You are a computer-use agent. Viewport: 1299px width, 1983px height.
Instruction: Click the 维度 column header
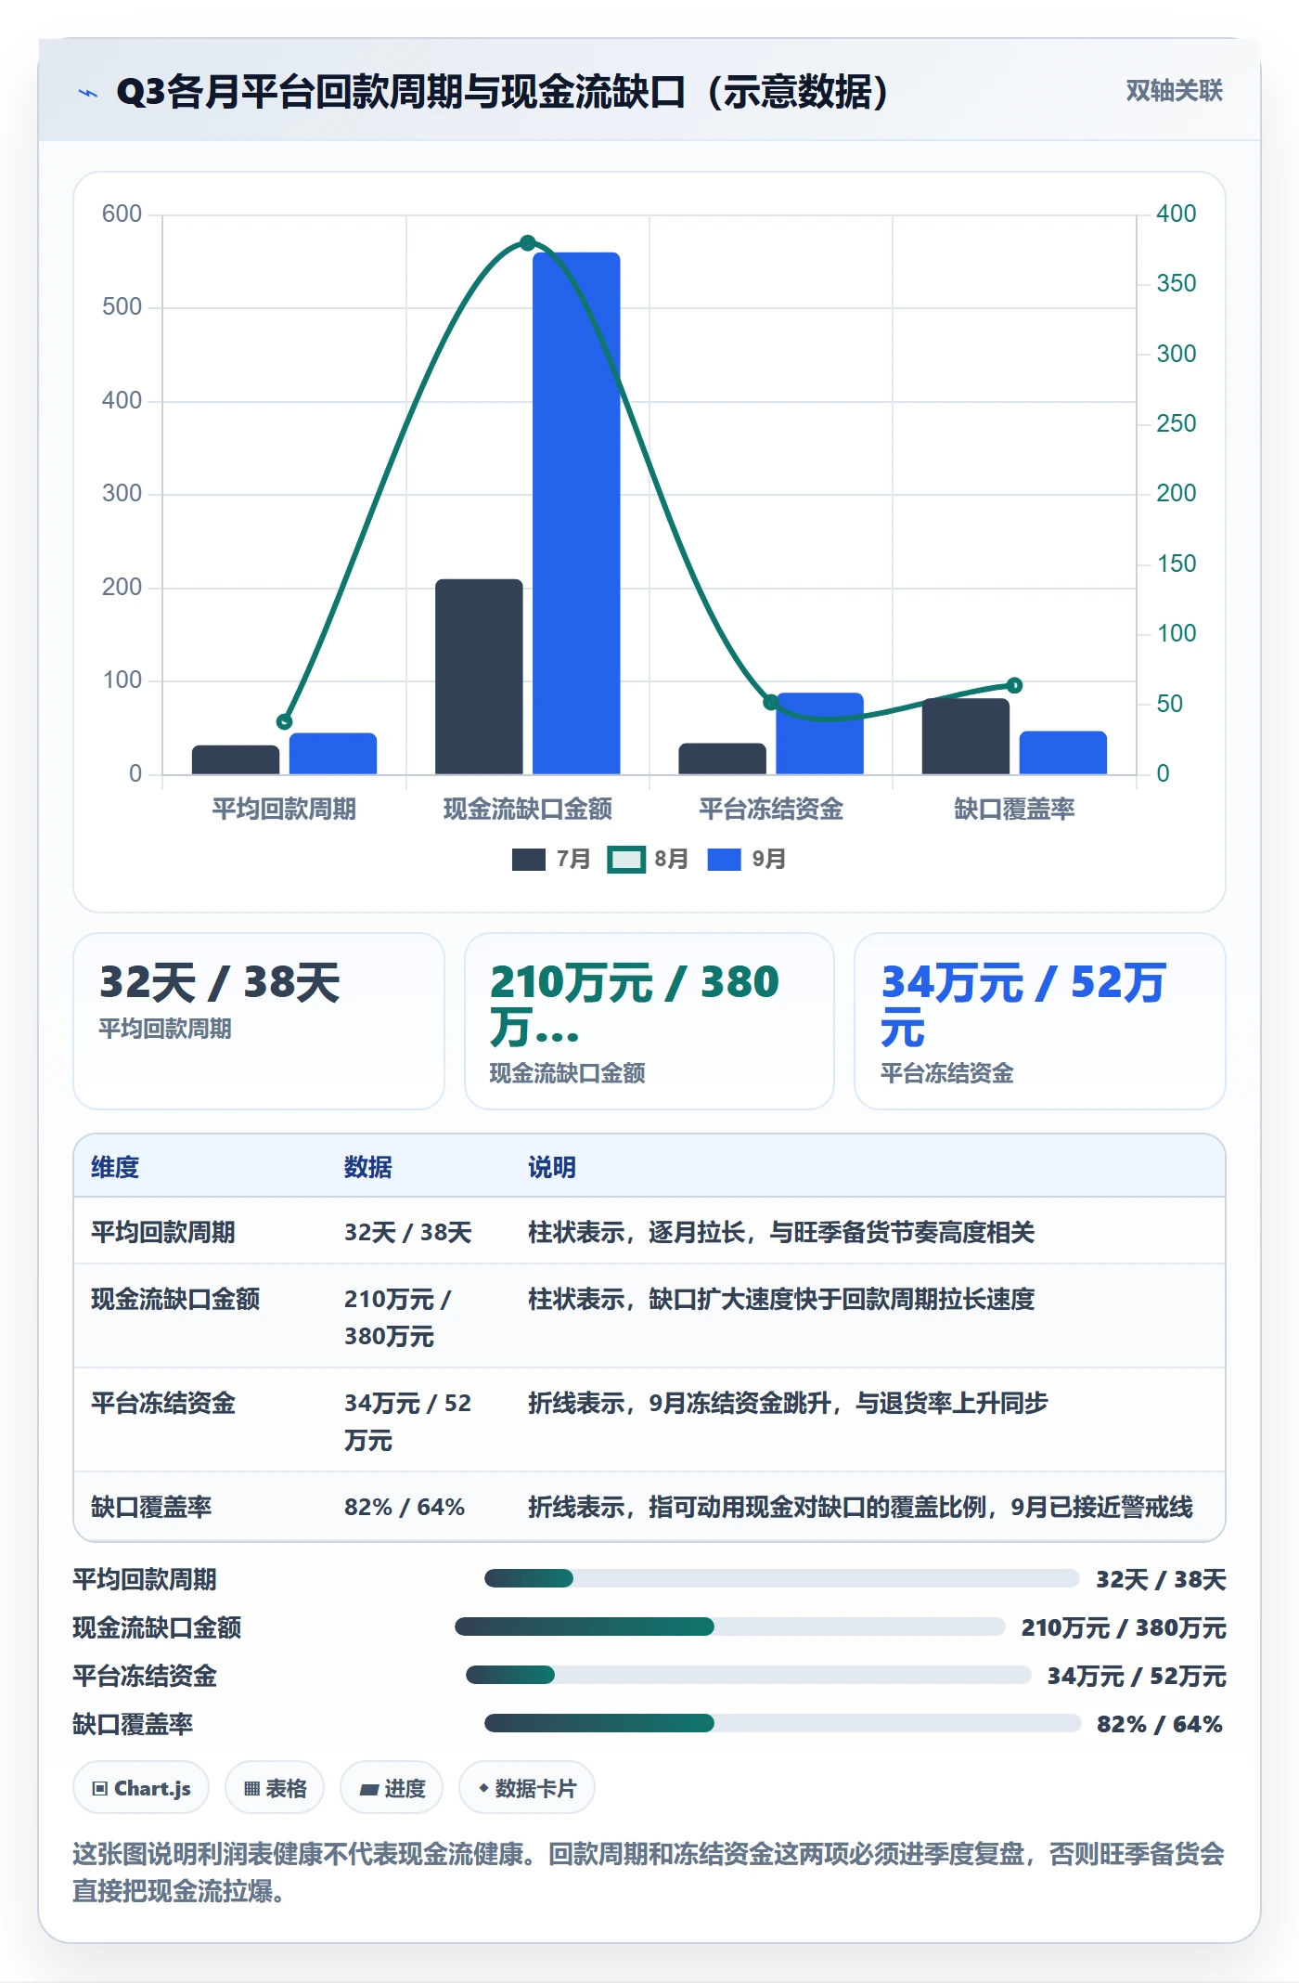click(x=115, y=1167)
